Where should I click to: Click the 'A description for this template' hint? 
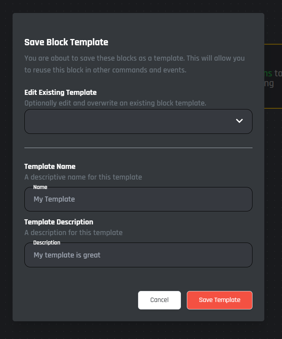click(x=73, y=233)
